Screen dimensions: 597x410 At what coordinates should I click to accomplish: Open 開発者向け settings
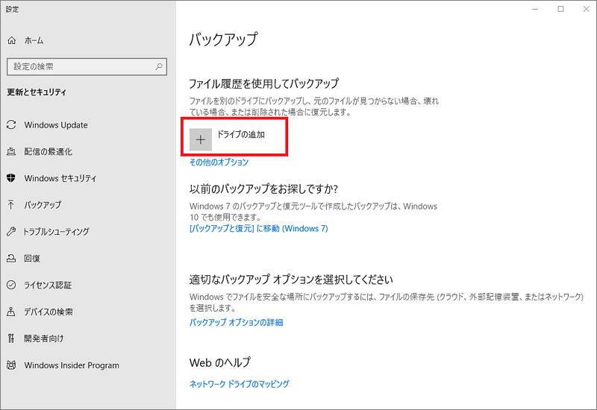[x=44, y=338]
